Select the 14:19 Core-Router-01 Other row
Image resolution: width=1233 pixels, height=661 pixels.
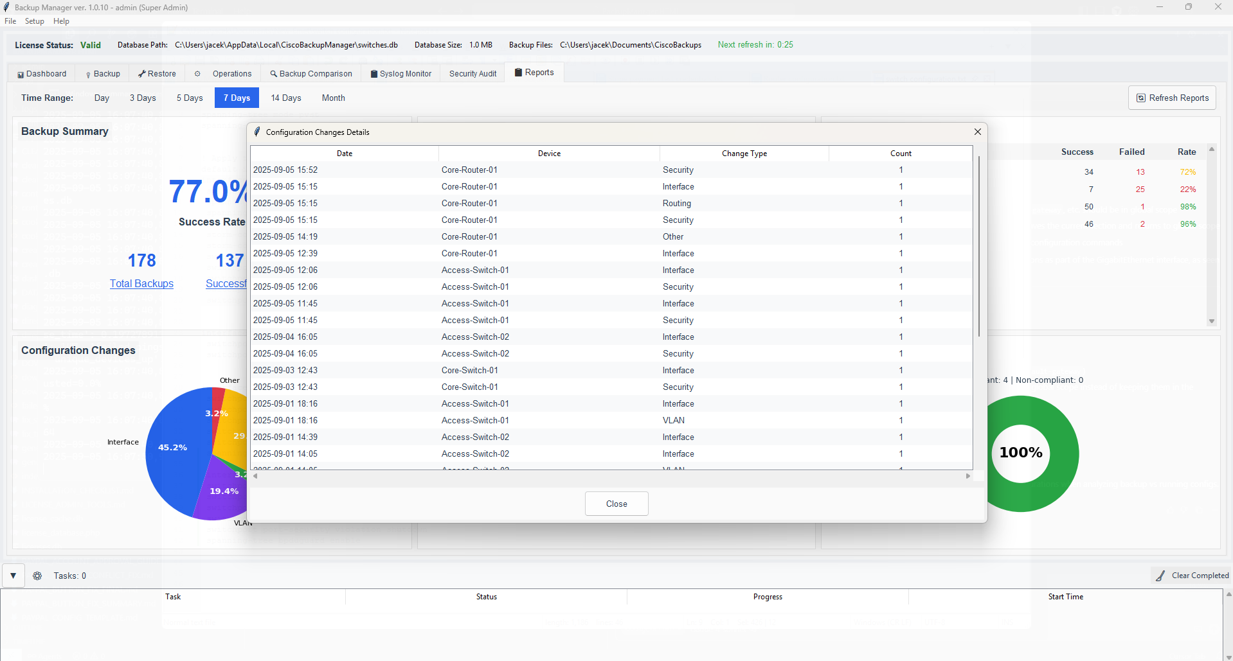coord(611,236)
